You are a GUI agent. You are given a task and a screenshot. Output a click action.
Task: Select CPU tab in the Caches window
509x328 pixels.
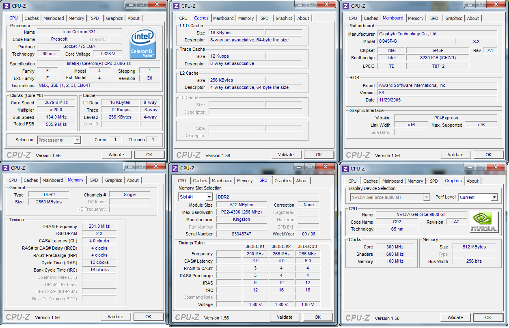(x=183, y=18)
